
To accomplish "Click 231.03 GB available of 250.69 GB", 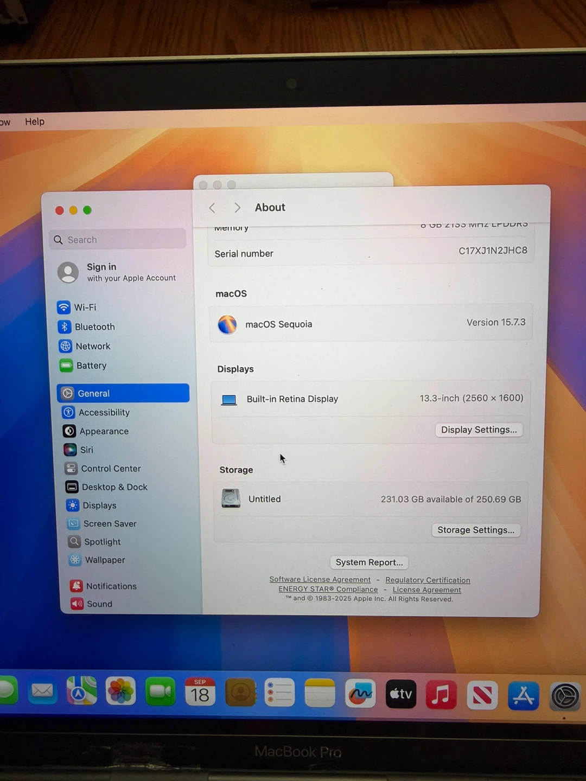I will click(451, 499).
